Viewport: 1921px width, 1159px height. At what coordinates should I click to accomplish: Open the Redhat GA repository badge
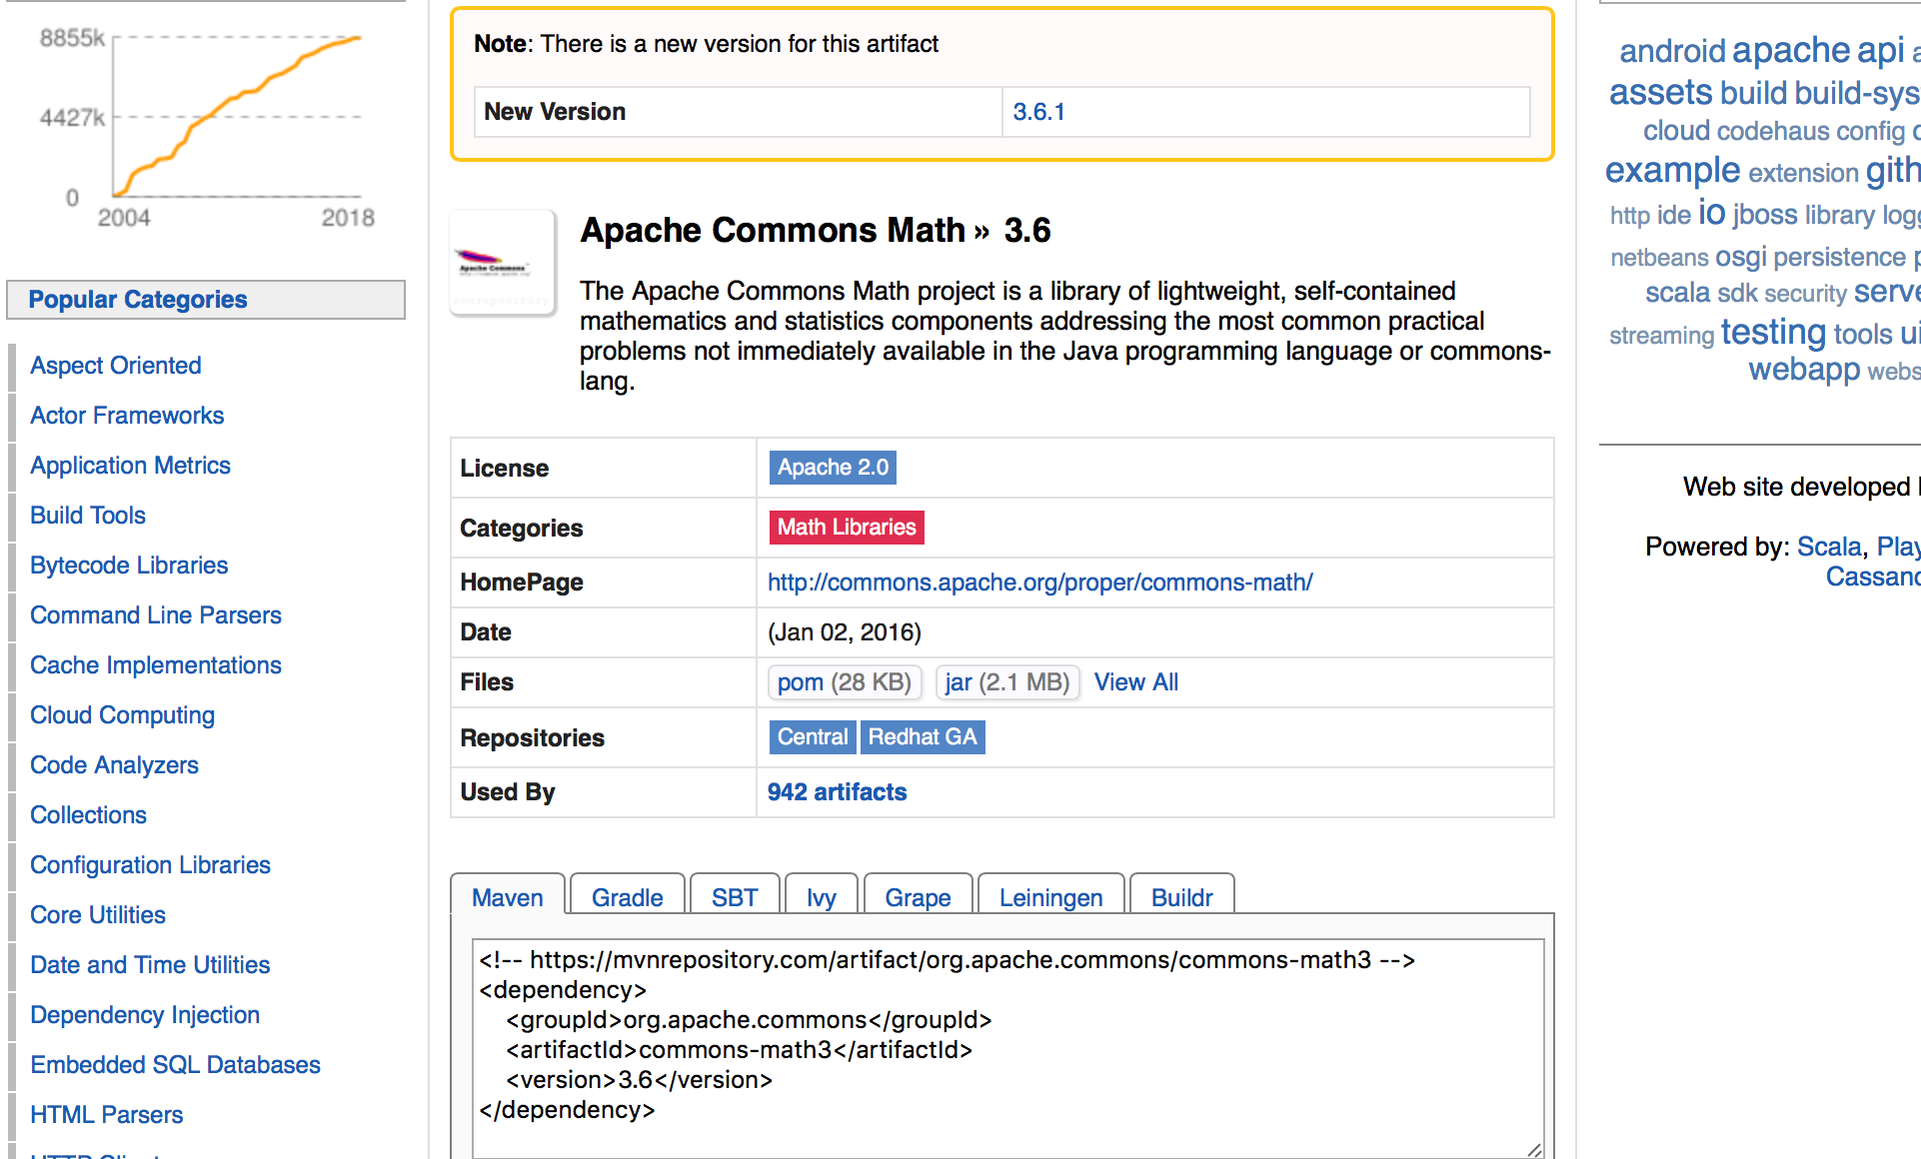coord(922,737)
